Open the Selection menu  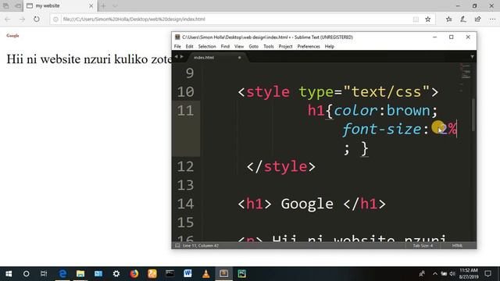click(207, 47)
